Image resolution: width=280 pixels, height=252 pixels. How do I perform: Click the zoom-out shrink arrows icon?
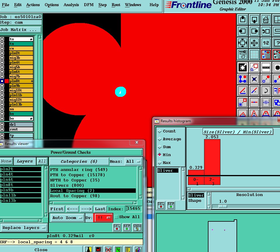(x=254, y=43)
